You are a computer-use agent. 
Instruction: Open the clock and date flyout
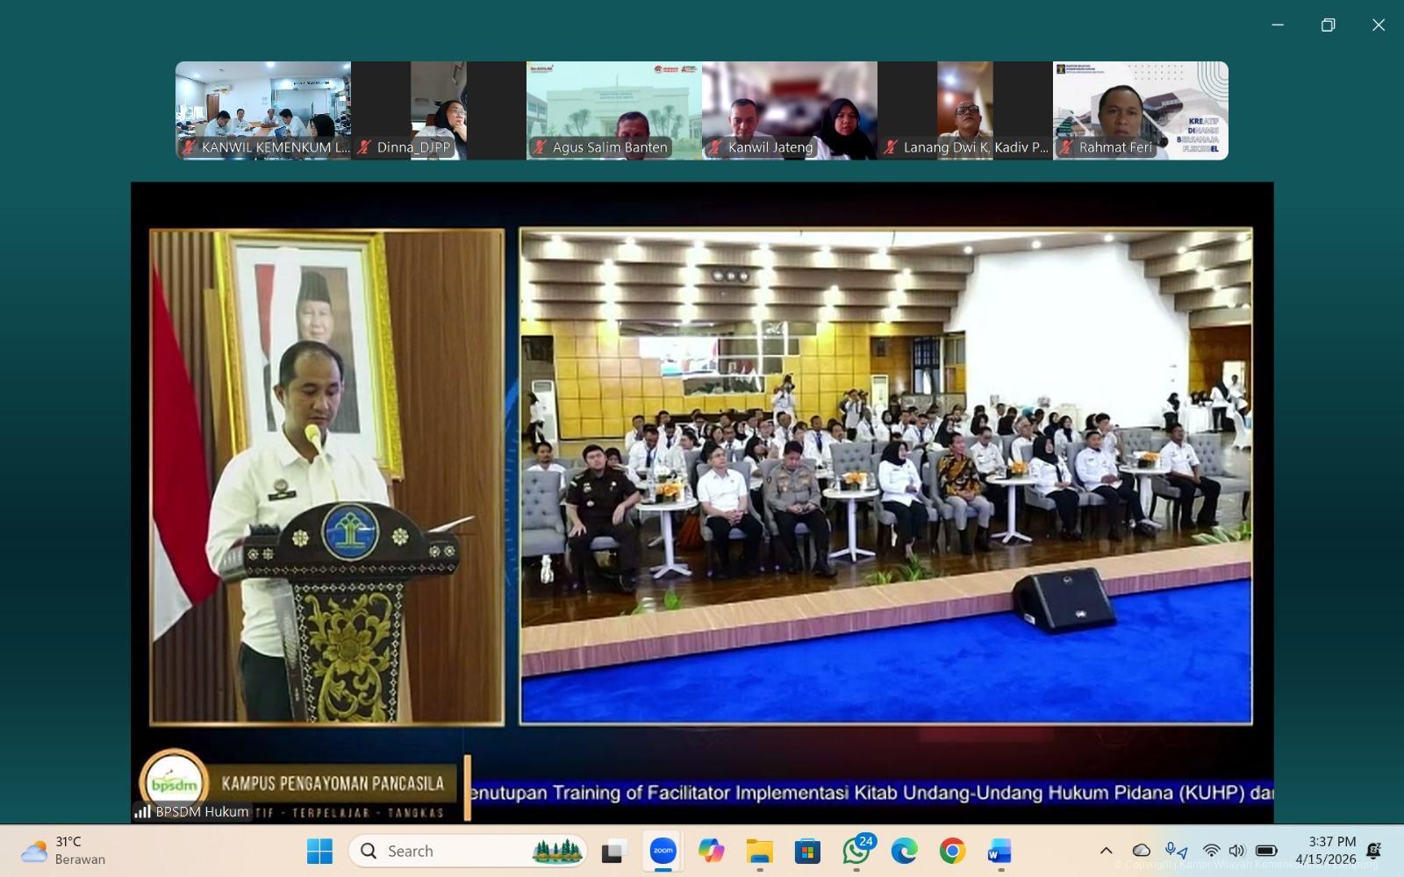[x=1330, y=851]
